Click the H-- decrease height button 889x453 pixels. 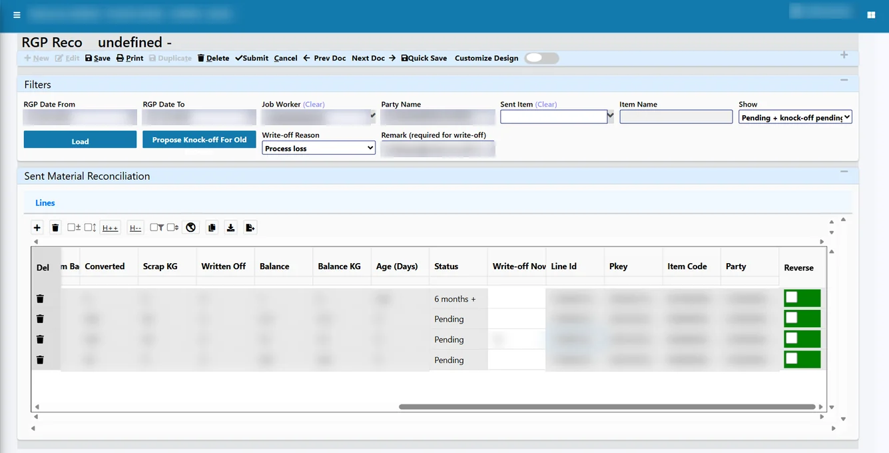135,228
